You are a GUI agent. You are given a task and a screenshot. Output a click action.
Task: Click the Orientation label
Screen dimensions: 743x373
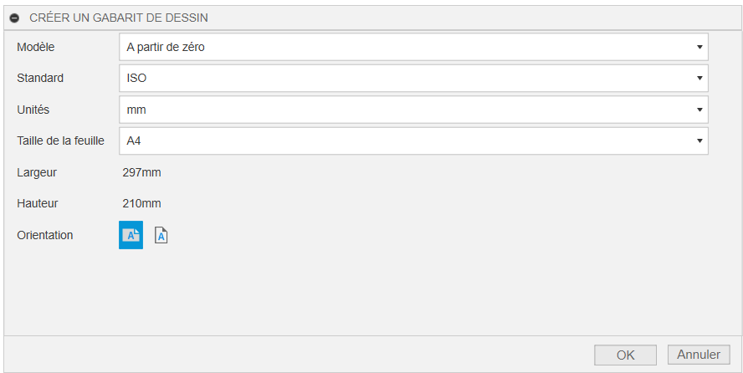45,235
